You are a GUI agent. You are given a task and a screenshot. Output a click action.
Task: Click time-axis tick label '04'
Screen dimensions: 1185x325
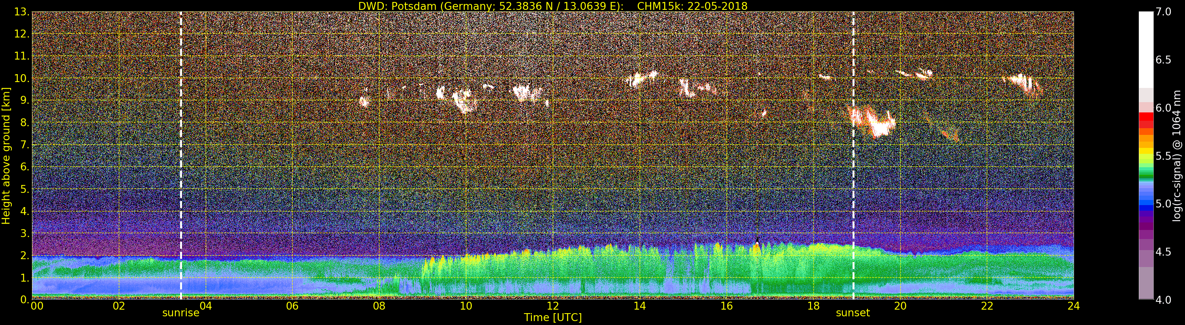[x=206, y=306]
